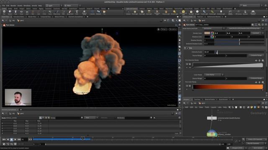
Task: Select the Torus shelf tool
Action: tap(21, 12)
